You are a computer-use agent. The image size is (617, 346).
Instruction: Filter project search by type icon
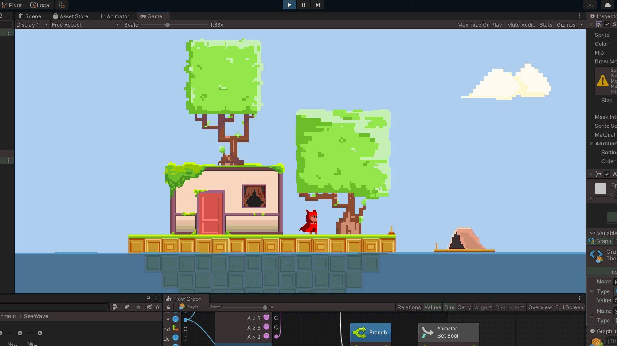[115, 307]
